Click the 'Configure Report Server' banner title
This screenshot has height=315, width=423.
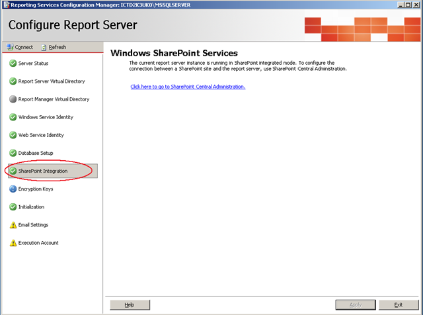click(x=73, y=25)
